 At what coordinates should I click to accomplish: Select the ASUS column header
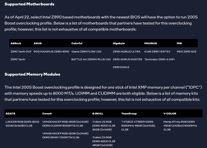[38, 43]
